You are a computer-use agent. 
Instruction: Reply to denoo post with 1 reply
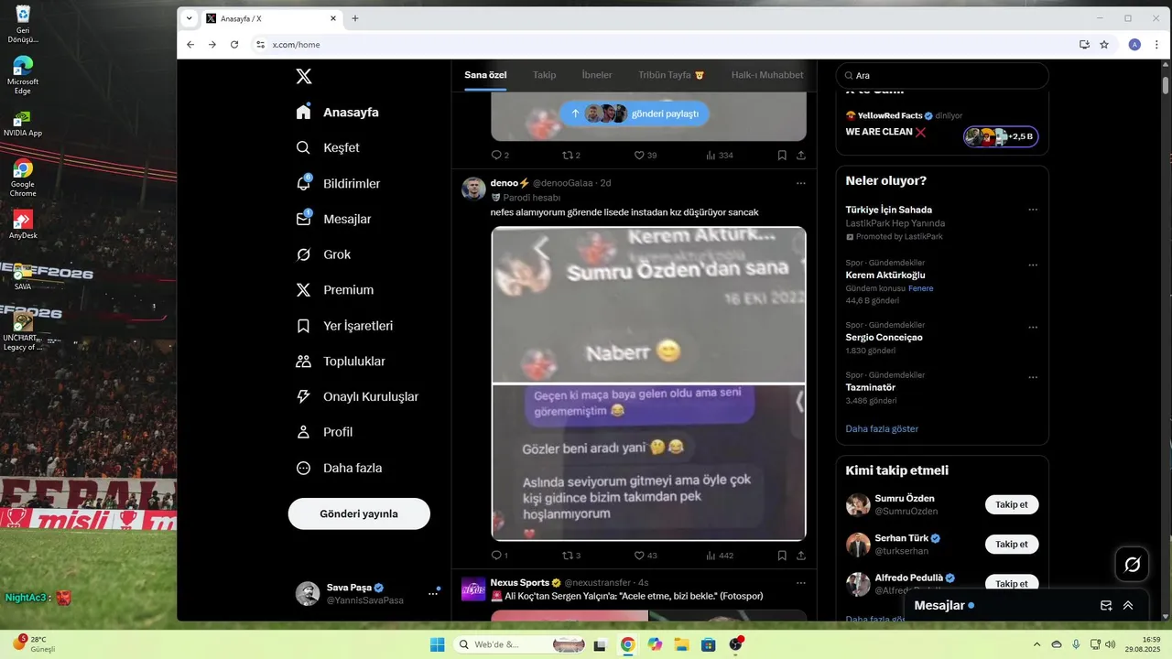coord(499,556)
